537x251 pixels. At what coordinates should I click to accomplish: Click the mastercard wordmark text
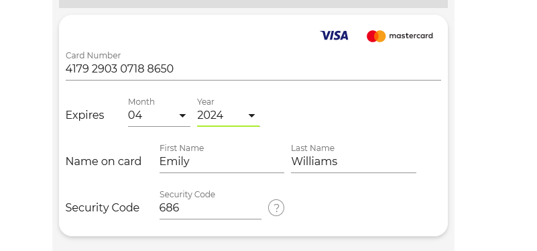(x=411, y=36)
